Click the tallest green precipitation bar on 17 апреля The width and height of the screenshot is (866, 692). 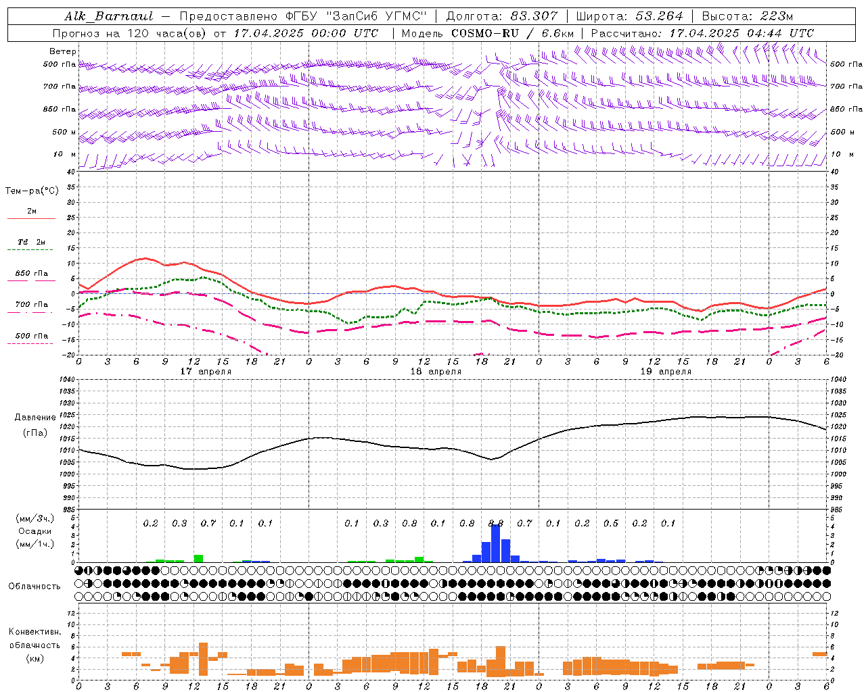tap(198, 558)
